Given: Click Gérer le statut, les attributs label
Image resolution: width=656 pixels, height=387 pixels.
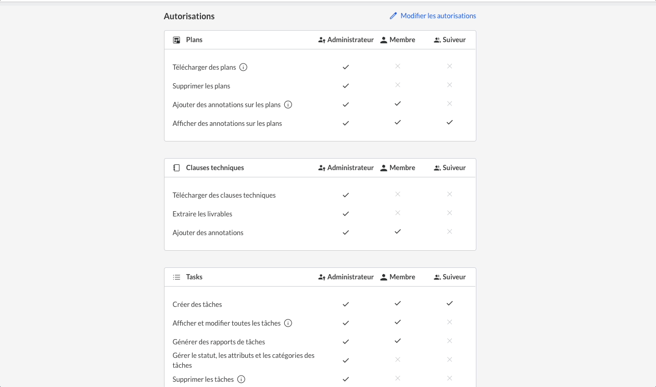Looking at the screenshot, I should [244, 360].
